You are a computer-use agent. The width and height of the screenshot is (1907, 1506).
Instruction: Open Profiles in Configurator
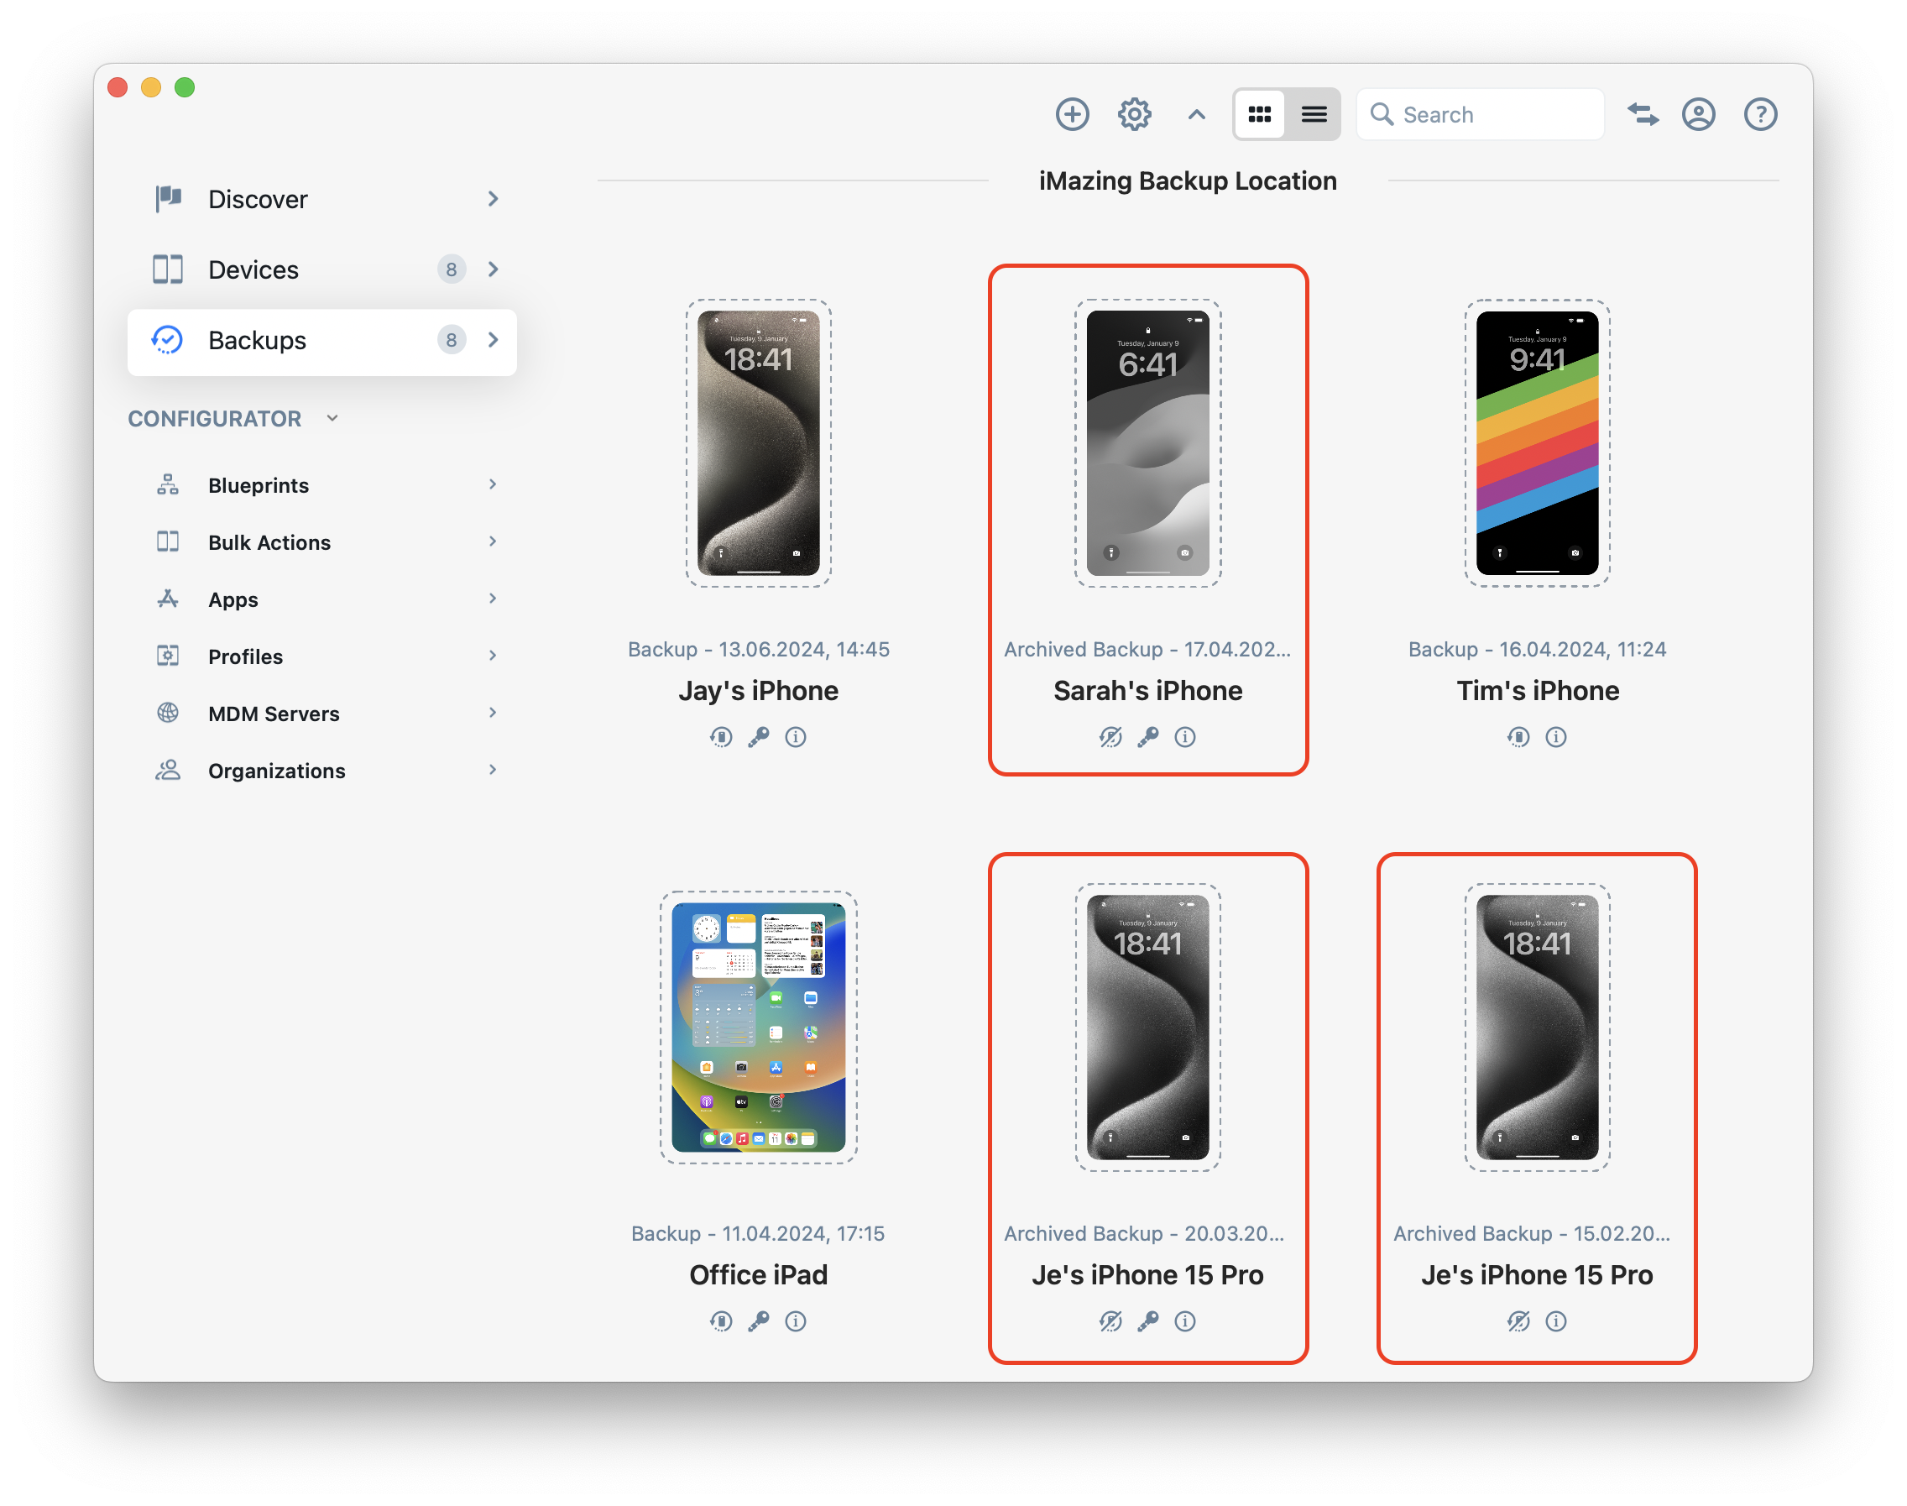(x=321, y=657)
